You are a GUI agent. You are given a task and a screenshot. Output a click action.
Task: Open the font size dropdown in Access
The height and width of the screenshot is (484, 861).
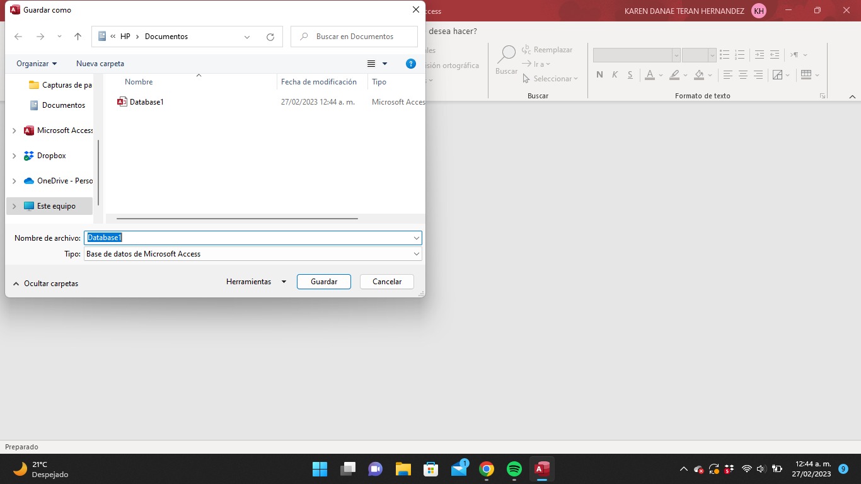point(712,55)
